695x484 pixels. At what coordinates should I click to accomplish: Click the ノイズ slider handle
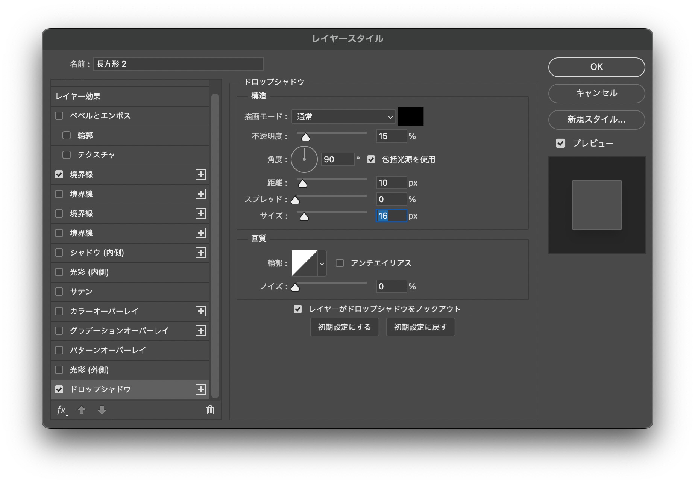coord(296,287)
